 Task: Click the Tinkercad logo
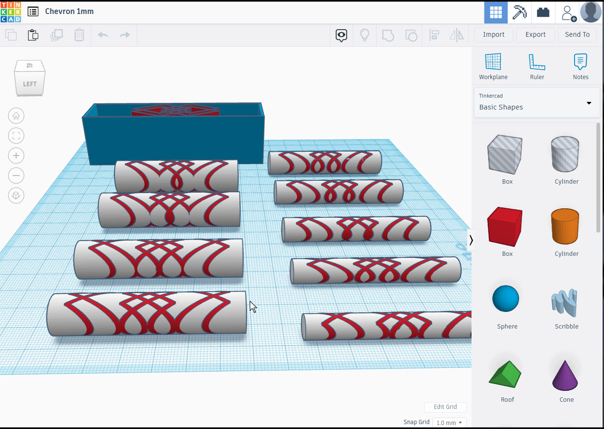tap(11, 12)
